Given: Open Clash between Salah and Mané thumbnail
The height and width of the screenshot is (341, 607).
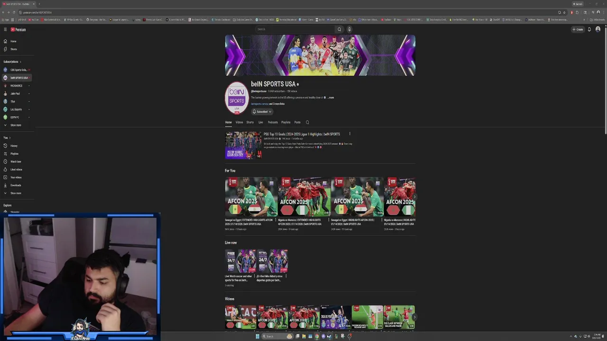Looking at the screenshot, I should pos(399,317).
